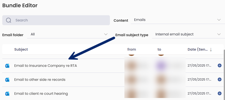Click Outlook icon beside Insurance Company email
This screenshot has height=100, width=225.
[7, 66]
